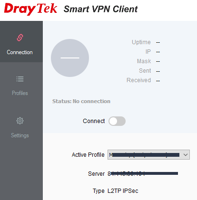Go to the Settings sidebar label
Viewport: 197px width, 200px height.
click(20, 135)
